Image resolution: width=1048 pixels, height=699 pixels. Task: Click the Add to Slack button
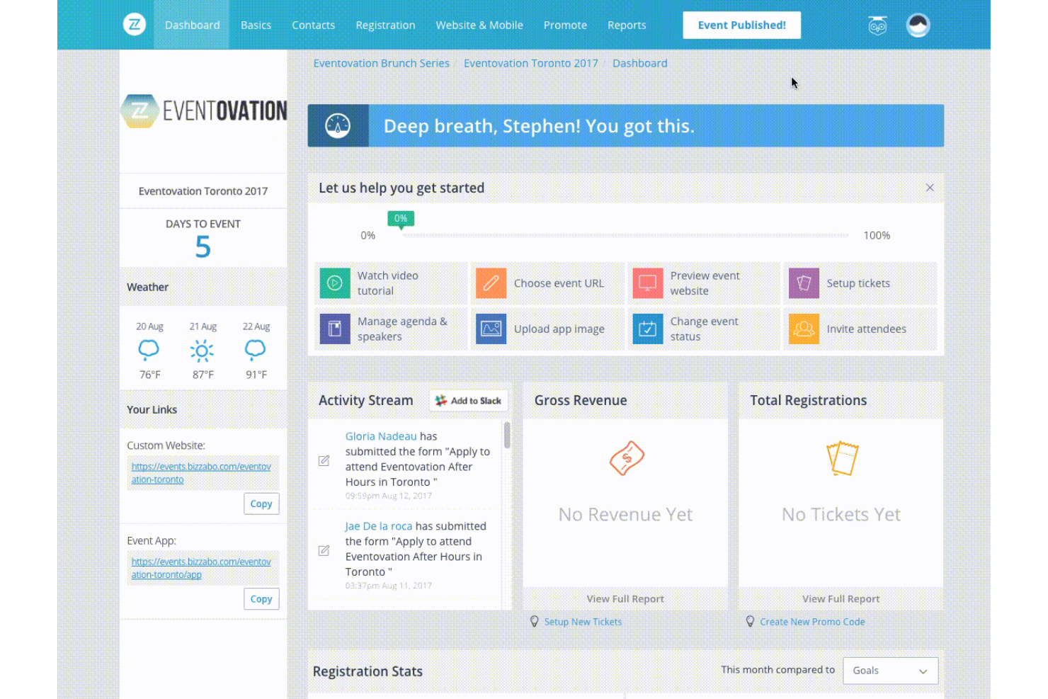[x=468, y=399]
